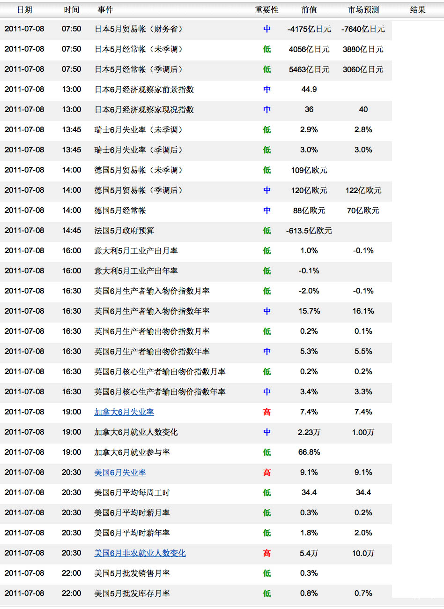Select 日本5月经常帐（未季调） event text
Viewport: 444px width, 609px height.
point(141,49)
